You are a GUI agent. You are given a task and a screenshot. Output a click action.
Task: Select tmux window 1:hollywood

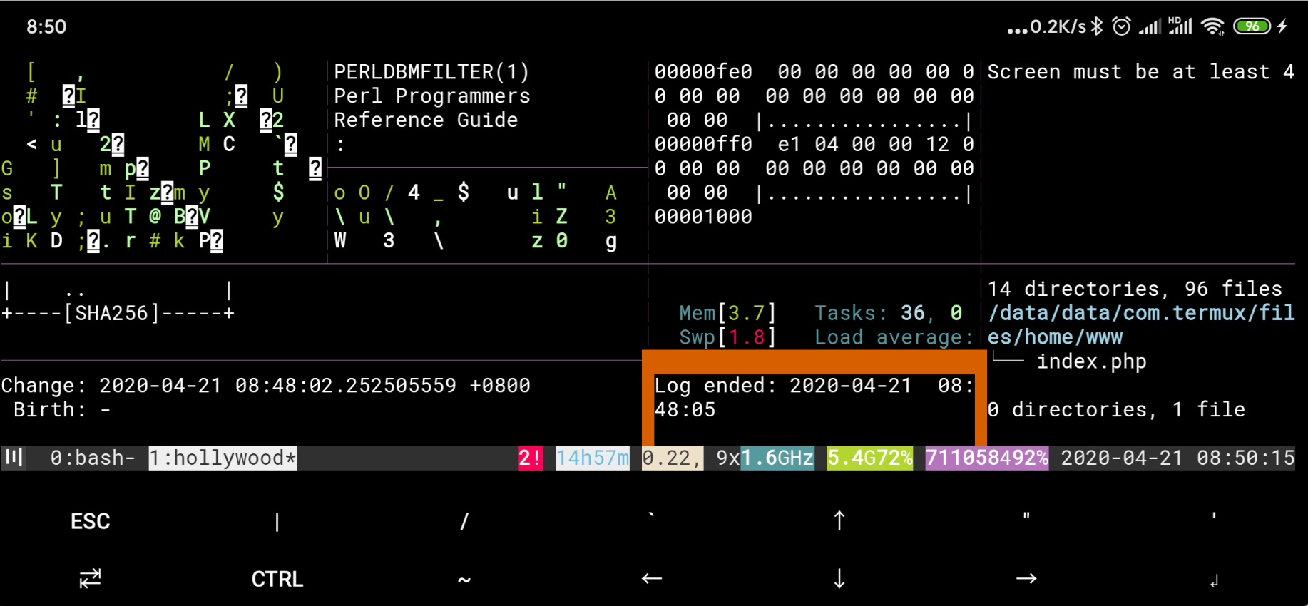coord(223,458)
